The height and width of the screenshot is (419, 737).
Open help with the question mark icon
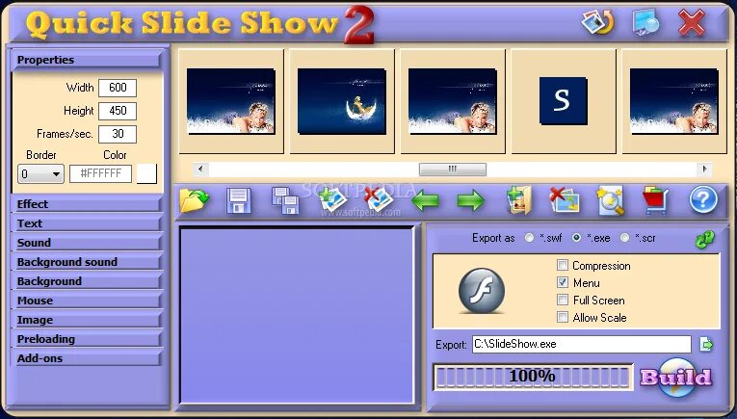703,200
